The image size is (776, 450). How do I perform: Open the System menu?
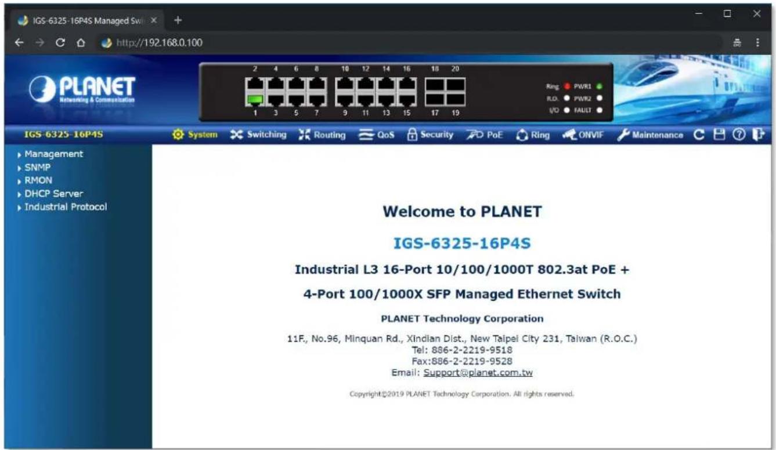[x=195, y=135]
